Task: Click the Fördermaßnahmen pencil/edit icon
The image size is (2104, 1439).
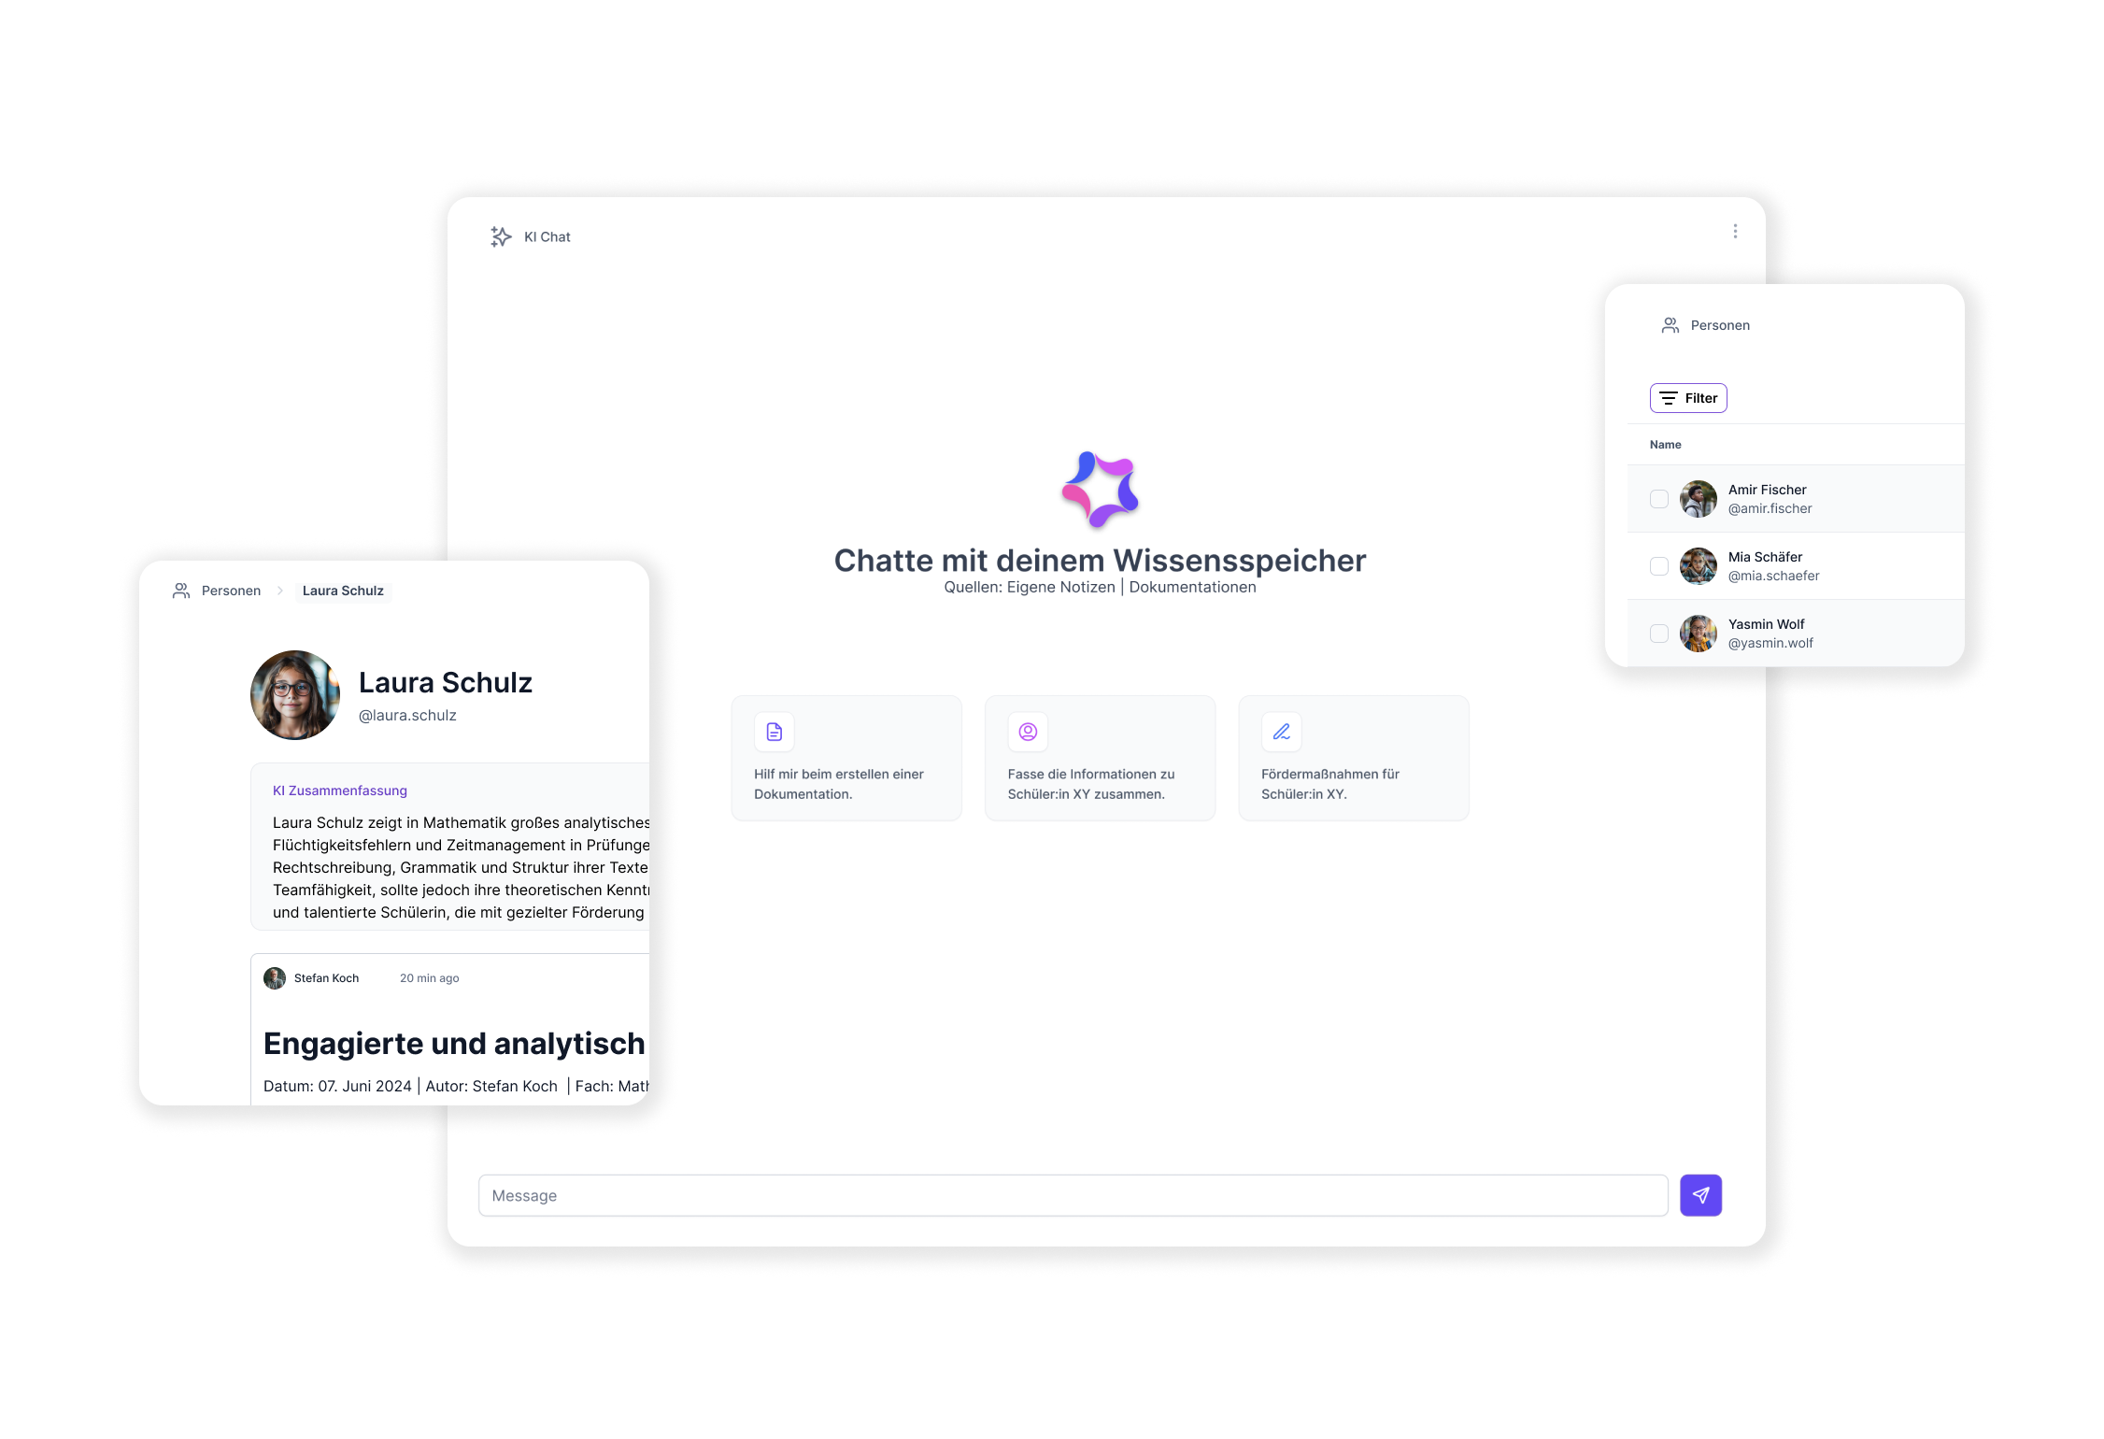Action: point(1281,731)
